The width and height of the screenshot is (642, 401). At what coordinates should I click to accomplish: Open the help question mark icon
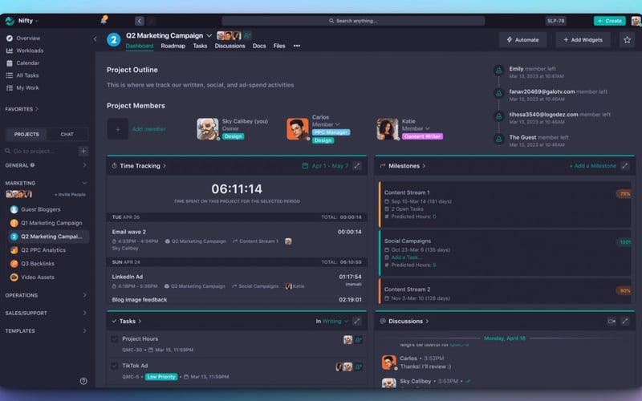click(x=83, y=381)
